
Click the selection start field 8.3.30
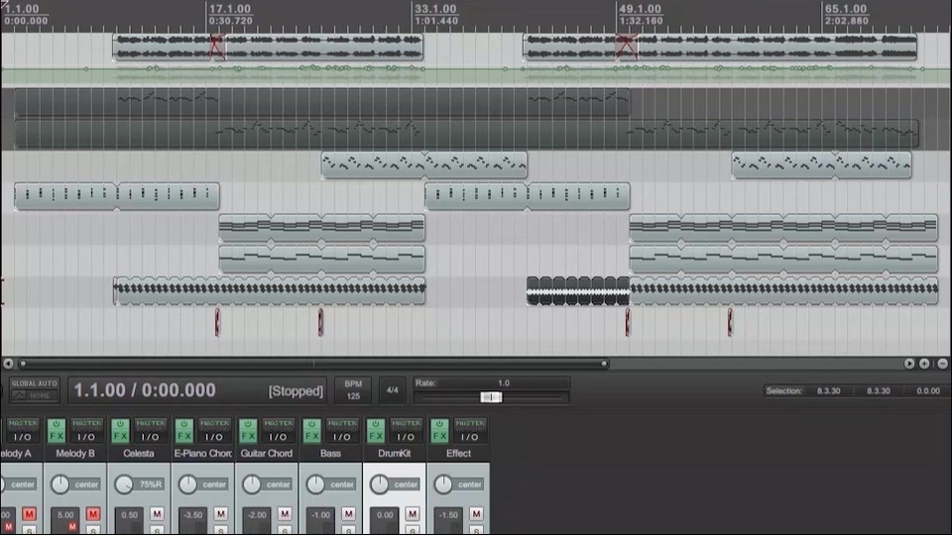click(828, 390)
